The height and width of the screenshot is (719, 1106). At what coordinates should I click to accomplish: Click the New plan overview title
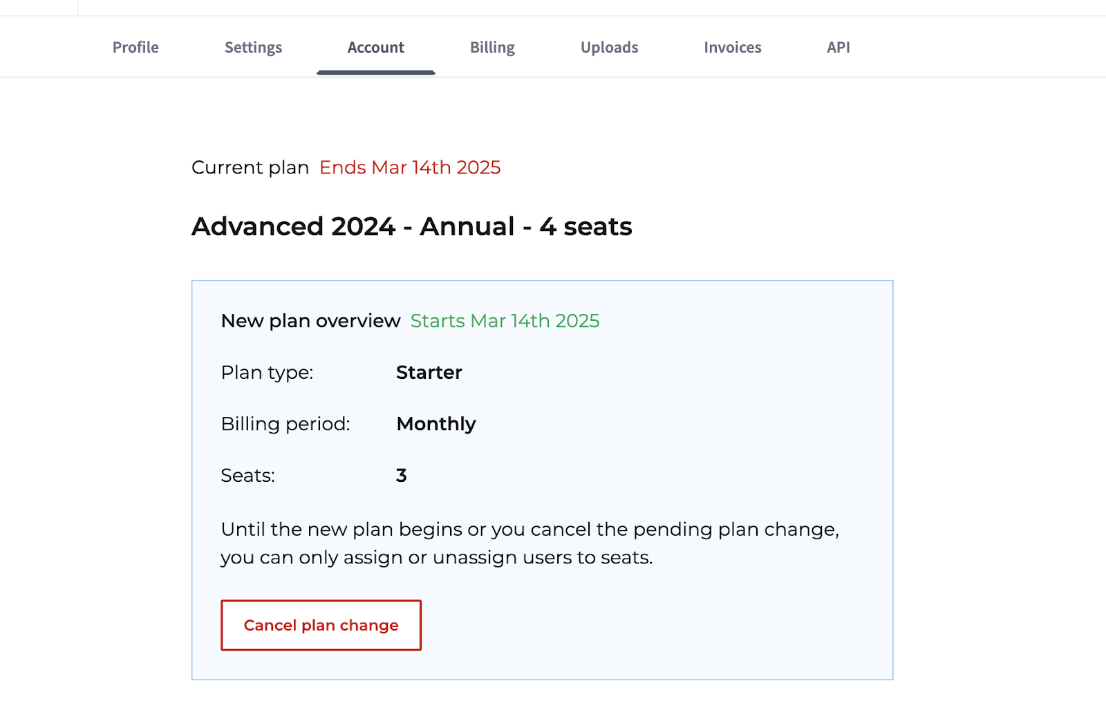[x=310, y=321]
